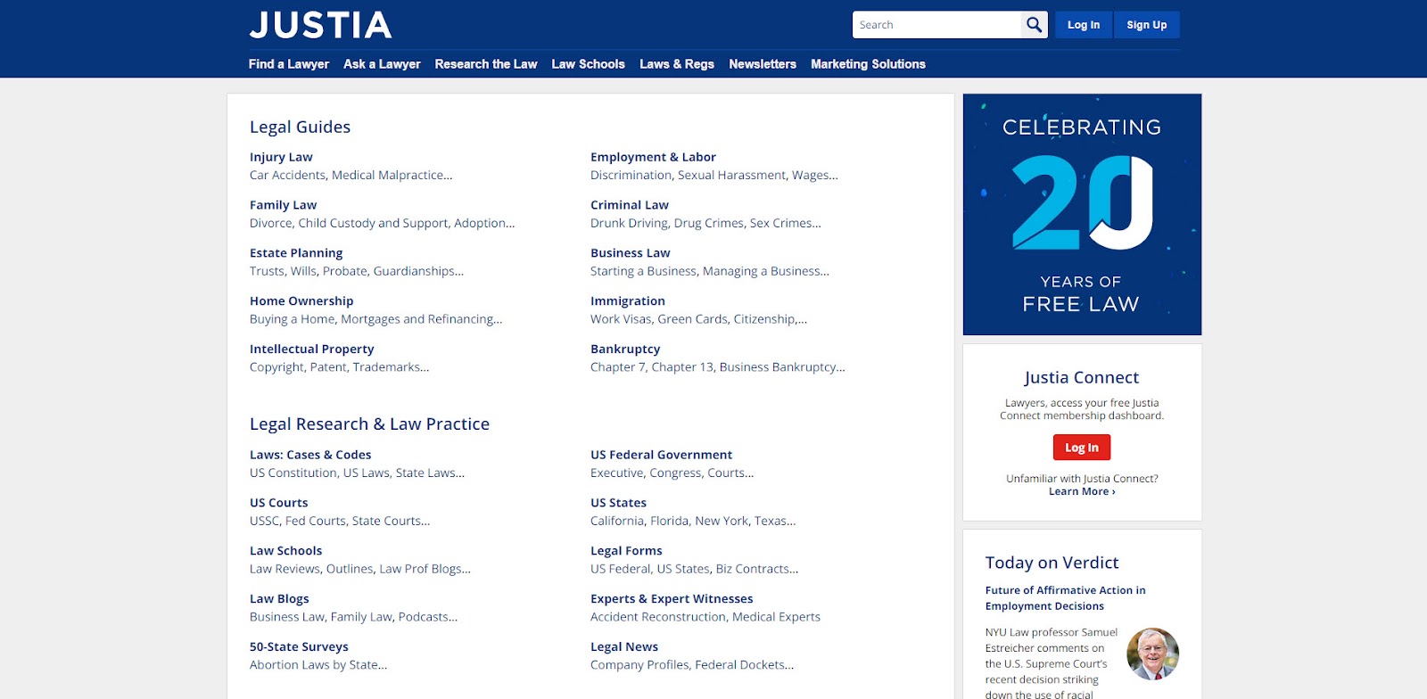The width and height of the screenshot is (1427, 699).
Task: Click the Green Cards sublink
Action: (692, 319)
